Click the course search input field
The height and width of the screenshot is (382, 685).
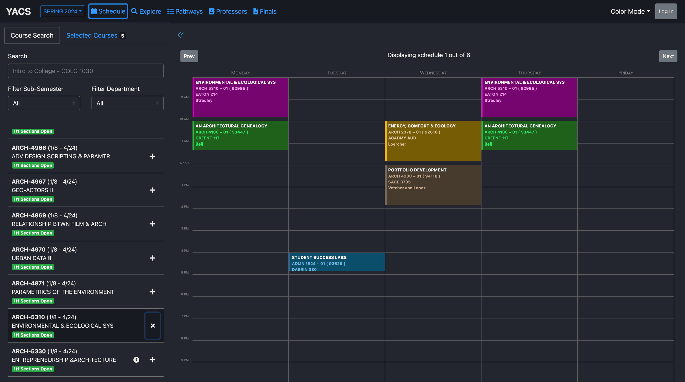(86, 71)
